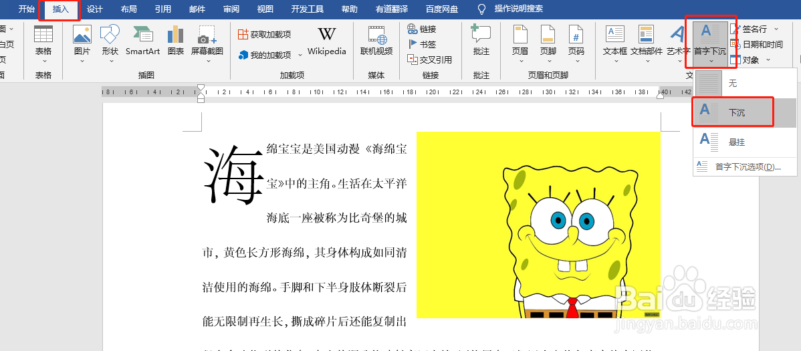This screenshot has width=801, height=351.
Task: Expand 我的加载项 dropdown arrow
Action: [x=301, y=55]
